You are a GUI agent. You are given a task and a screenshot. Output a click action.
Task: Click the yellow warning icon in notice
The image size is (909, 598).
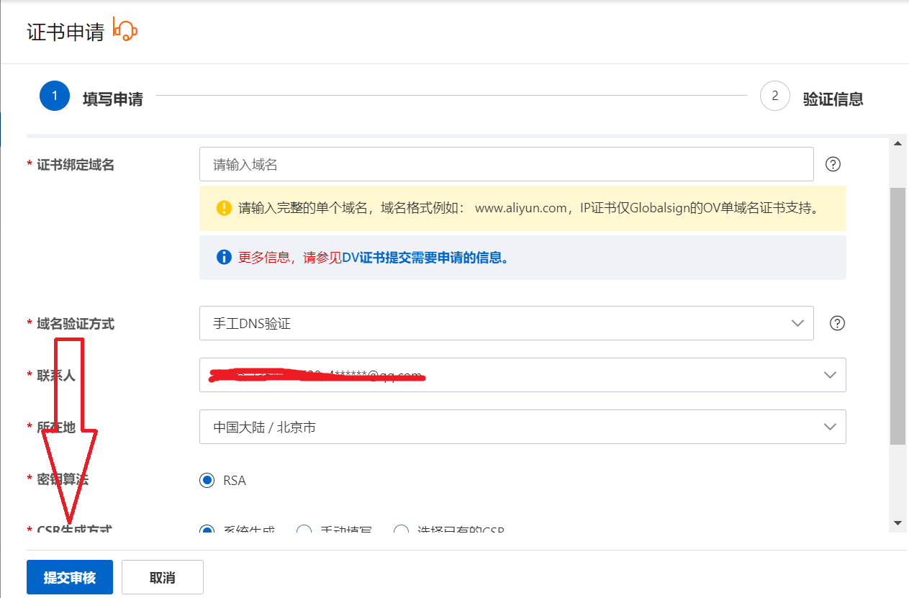(224, 209)
